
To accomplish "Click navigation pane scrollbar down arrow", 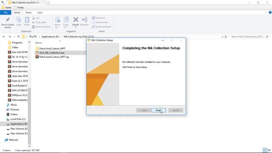I will point(29,146).
